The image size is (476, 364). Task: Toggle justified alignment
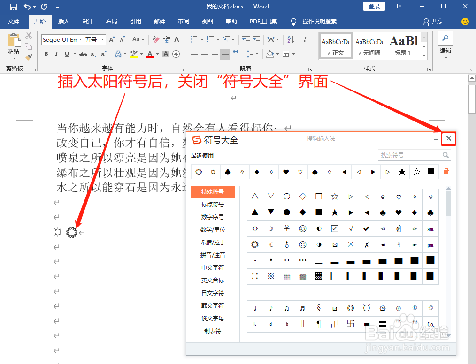225,54
